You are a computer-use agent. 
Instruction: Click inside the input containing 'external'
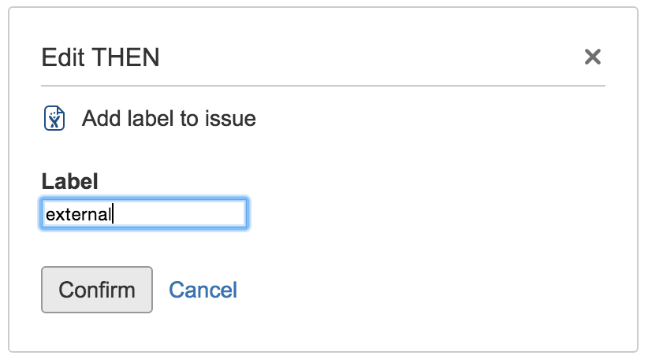(143, 213)
